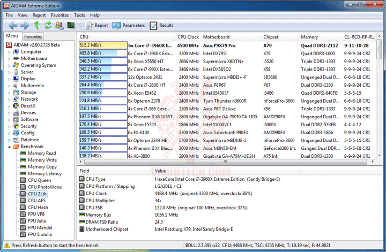Click the results list scroll down arrow
This screenshot has height=252, width=386.
pyautogui.click(x=380, y=156)
